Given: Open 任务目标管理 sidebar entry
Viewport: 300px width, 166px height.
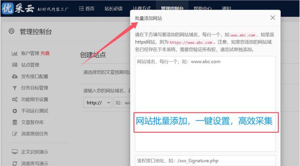Looking at the screenshot, I should [x=35, y=88].
